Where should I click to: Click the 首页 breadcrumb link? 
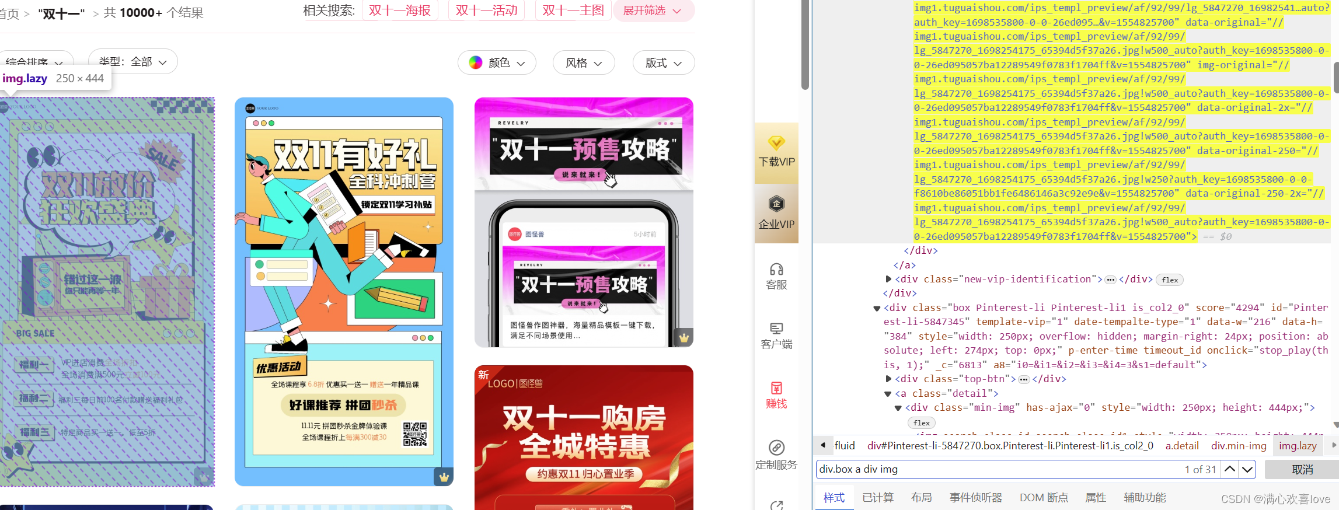pos(9,13)
